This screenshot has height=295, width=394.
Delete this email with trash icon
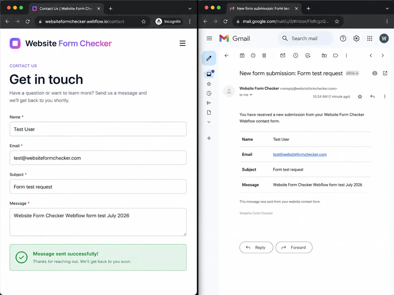tap(264, 56)
